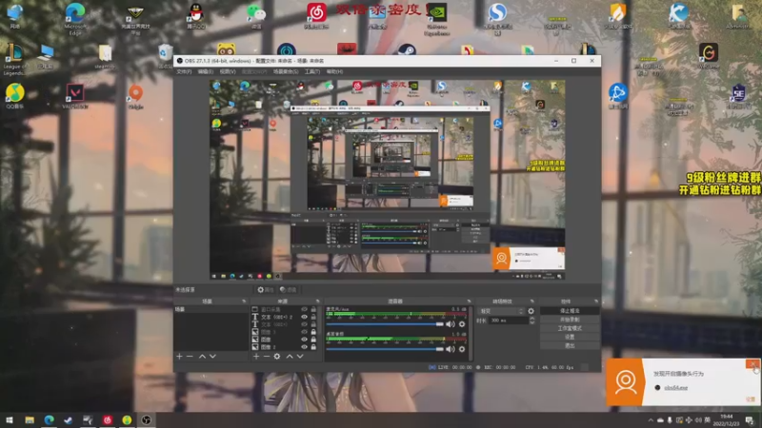Image resolution: width=762 pixels, height=428 pixels.
Task: Pop out the Controls dock panel
Action: pos(596,302)
